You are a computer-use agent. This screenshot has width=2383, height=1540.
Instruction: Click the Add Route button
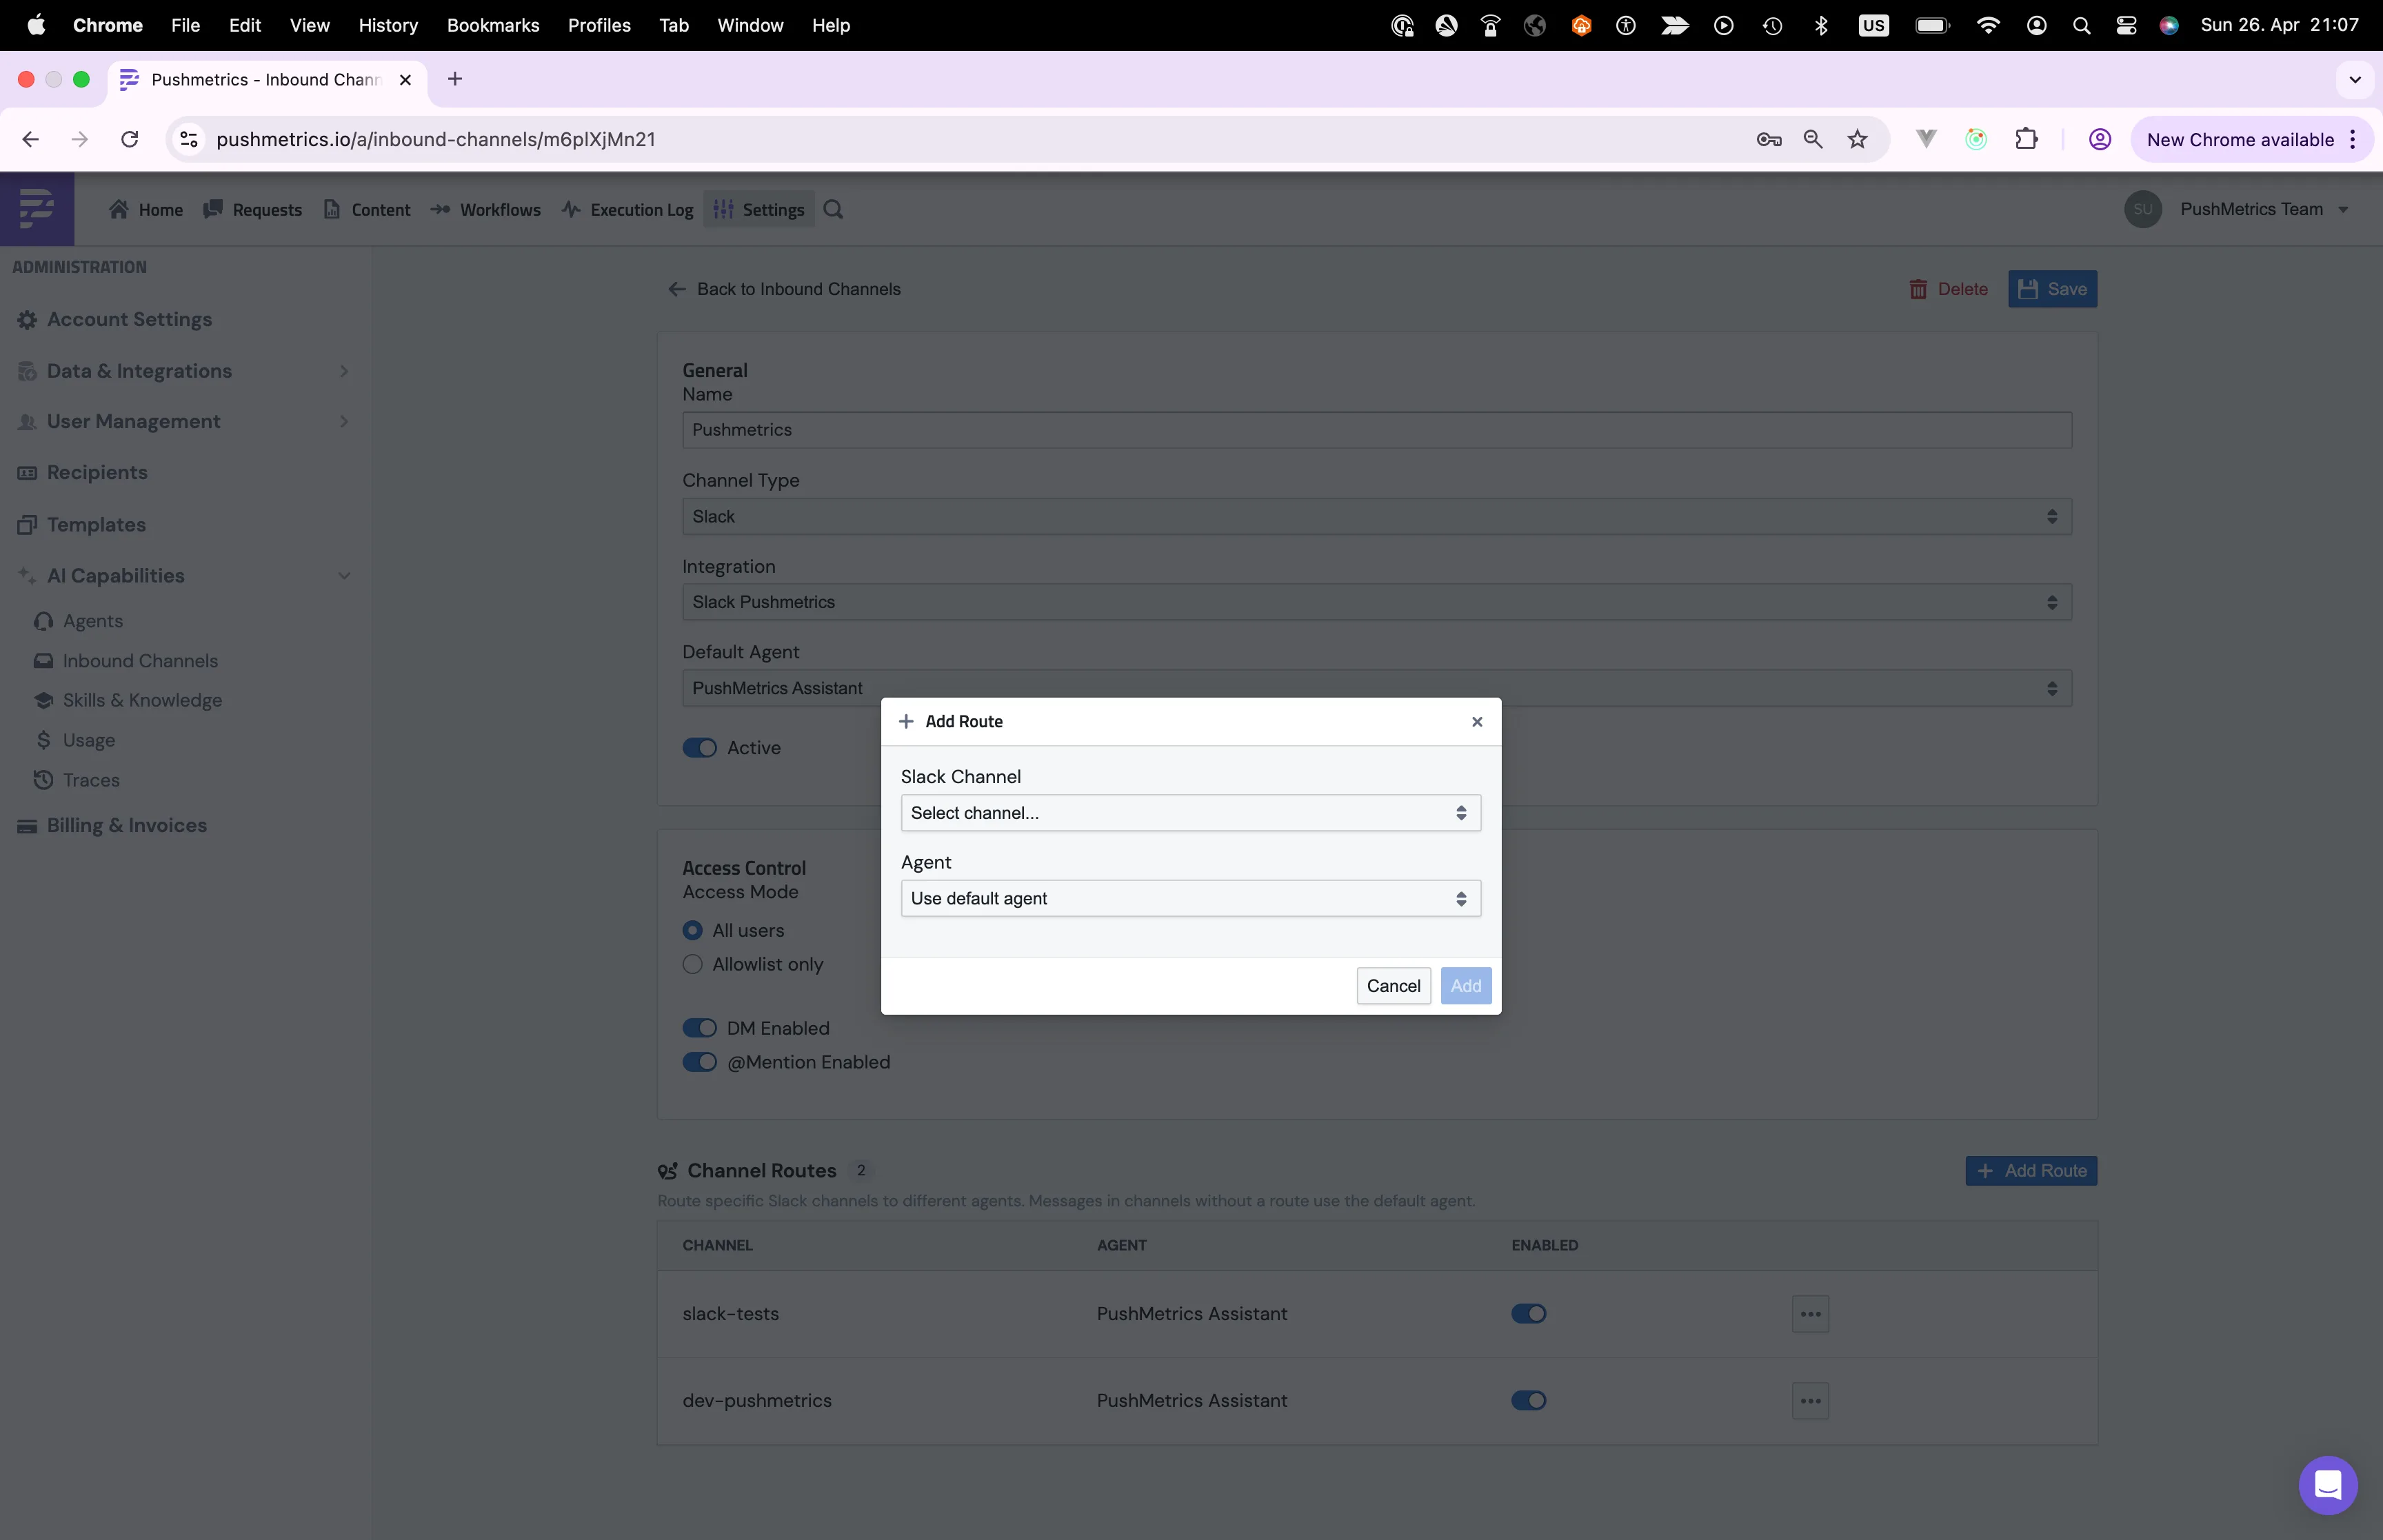(x=2031, y=1171)
